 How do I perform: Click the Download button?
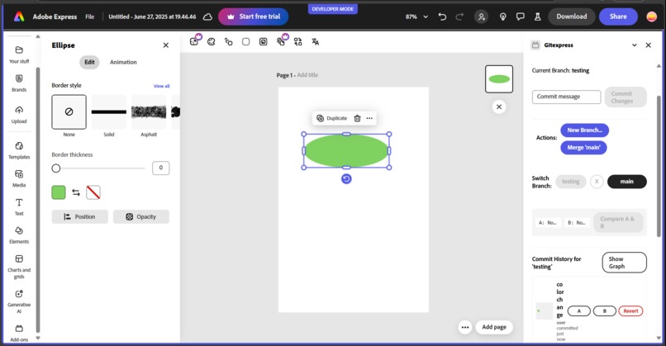tap(571, 17)
